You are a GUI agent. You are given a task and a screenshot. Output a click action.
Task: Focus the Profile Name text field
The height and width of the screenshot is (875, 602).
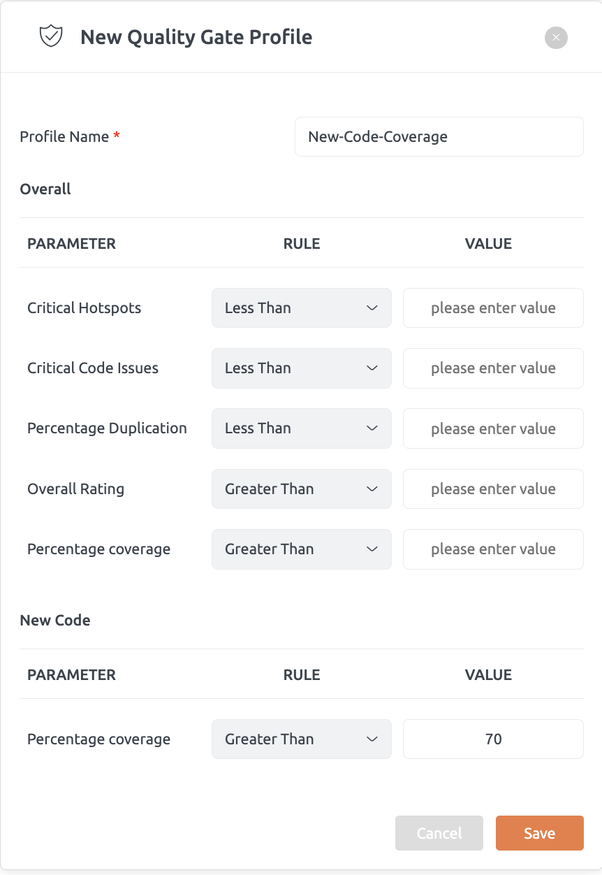pyautogui.click(x=439, y=136)
